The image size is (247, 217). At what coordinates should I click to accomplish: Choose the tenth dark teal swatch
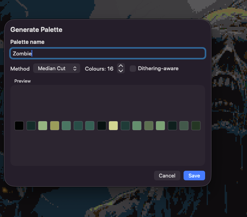click(125, 126)
